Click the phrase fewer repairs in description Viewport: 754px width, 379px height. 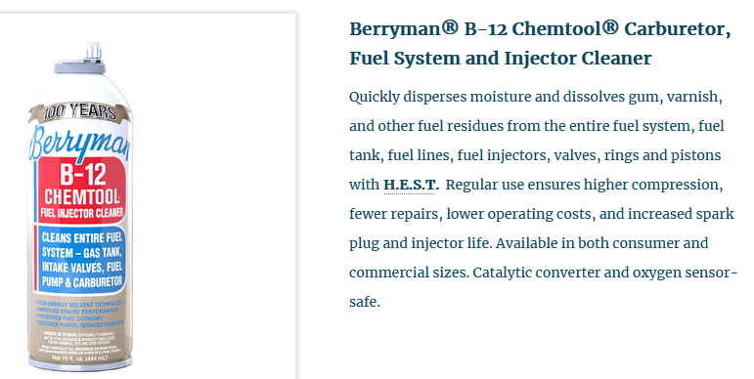tap(395, 214)
